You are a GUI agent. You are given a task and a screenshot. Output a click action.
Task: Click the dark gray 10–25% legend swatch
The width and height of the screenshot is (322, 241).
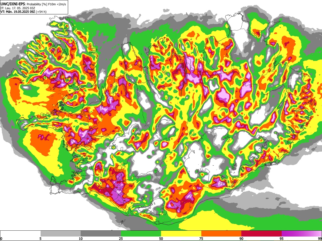tap(101, 234)
